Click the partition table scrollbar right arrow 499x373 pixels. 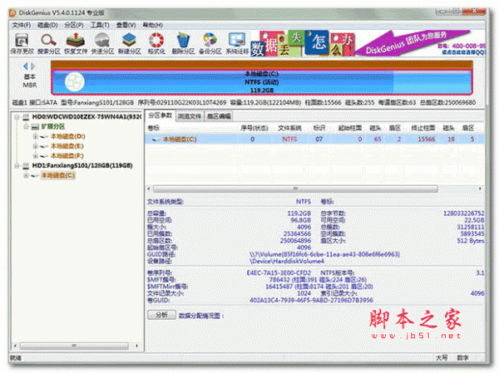(480, 189)
